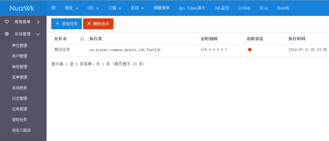Open the 系统 dropdown menu
Viewport: 329px width, 141px height.
(137, 8)
